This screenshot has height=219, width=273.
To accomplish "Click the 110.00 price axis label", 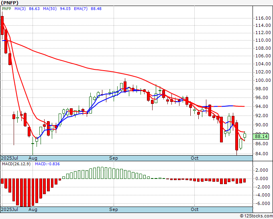I will [x=263, y=40].
